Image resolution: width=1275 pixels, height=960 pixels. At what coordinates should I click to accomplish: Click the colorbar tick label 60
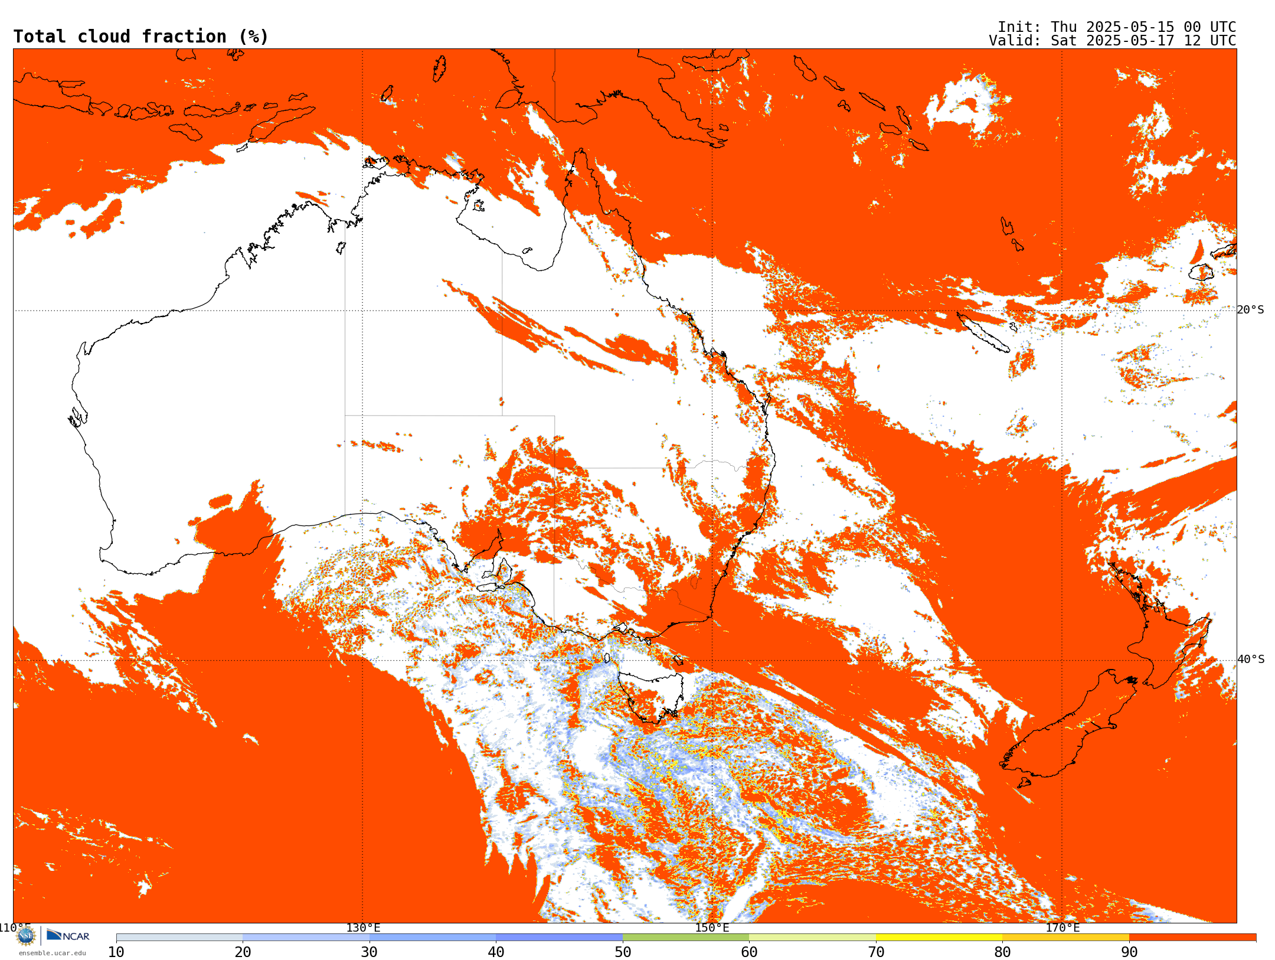pos(749,952)
